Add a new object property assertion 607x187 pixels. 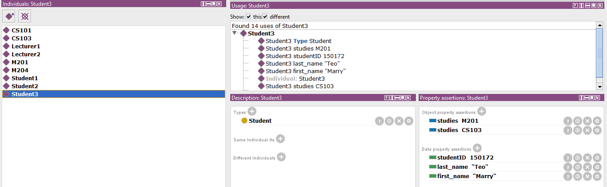(x=482, y=112)
